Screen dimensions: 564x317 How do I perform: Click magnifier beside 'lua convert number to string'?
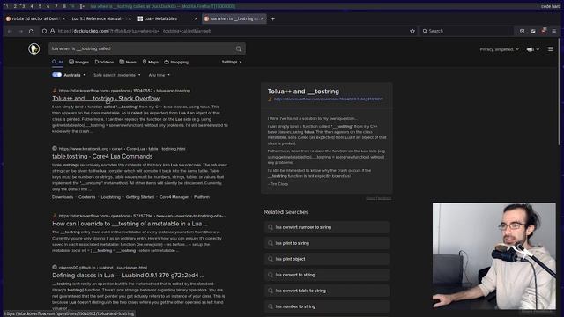tap(271, 227)
